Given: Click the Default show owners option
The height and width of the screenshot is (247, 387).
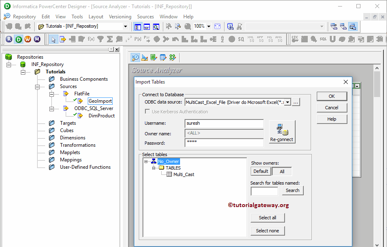Looking at the screenshot, I should coord(260,171).
